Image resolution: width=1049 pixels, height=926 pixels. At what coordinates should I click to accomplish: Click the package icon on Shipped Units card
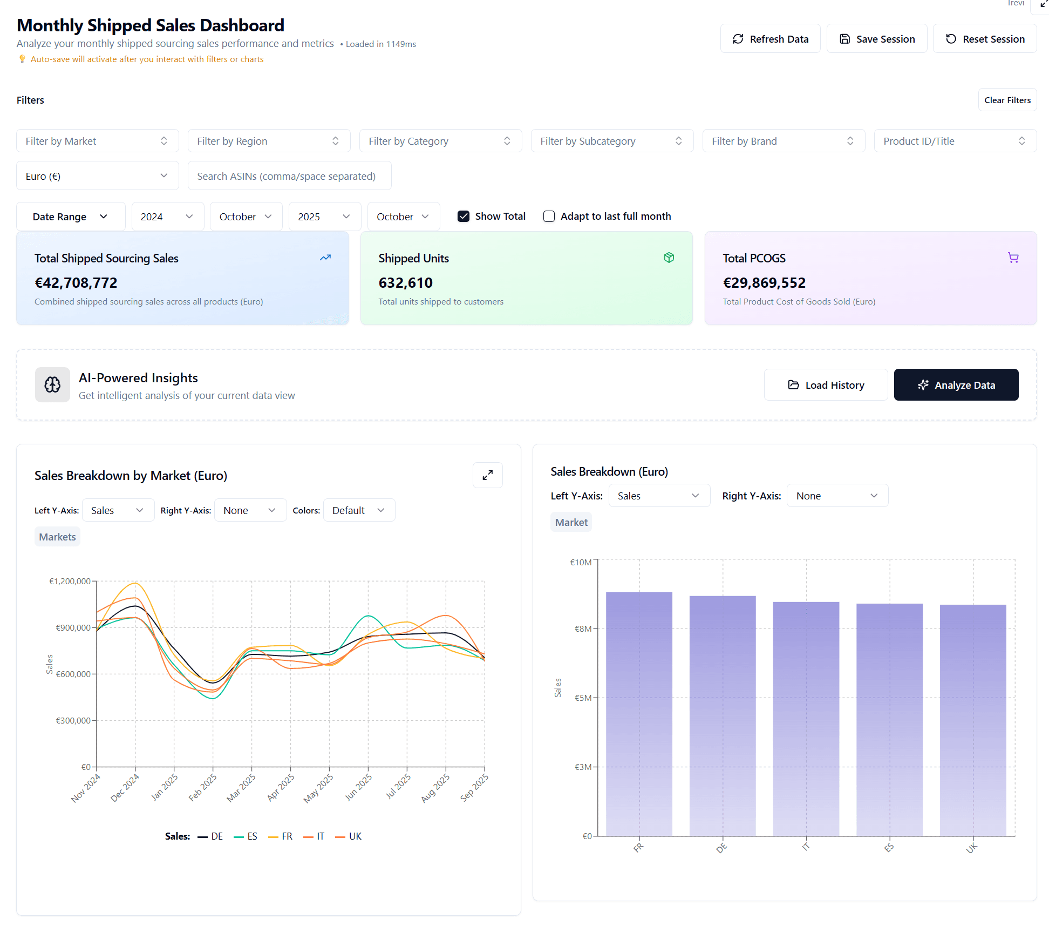tap(669, 258)
